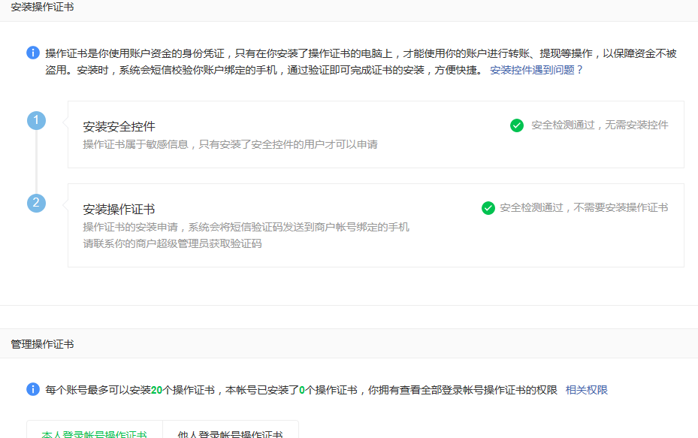Click the step 1 circle marker

tap(36, 120)
